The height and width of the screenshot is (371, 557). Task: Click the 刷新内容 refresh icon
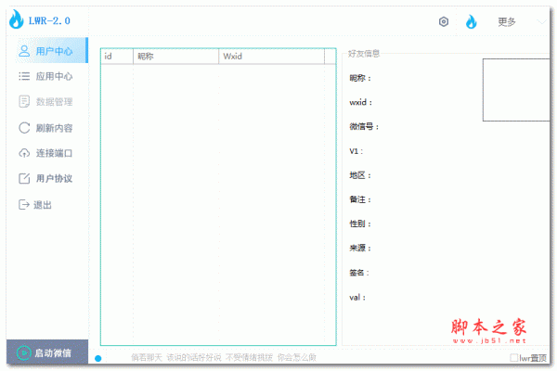(x=24, y=128)
